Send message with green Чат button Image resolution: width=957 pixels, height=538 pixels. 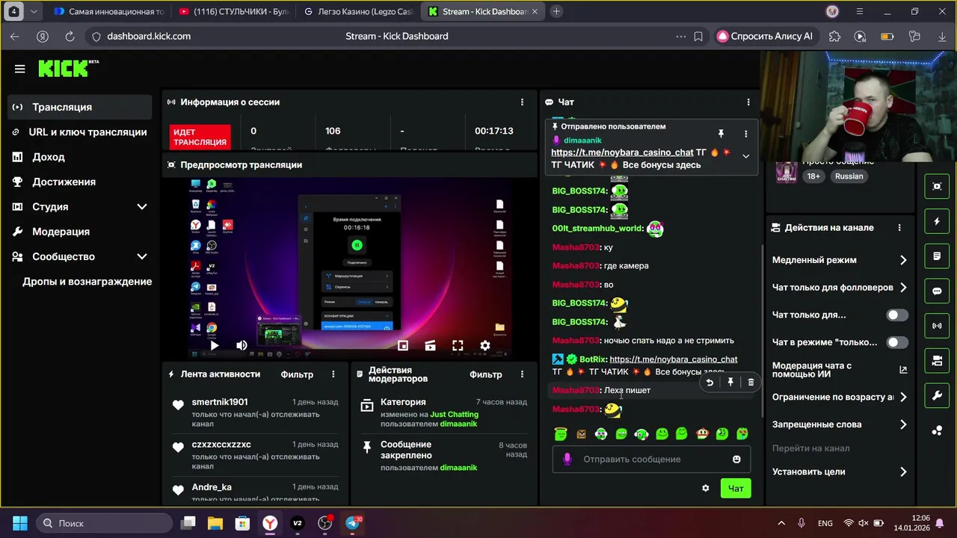pyautogui.click(x=736, y=488)
